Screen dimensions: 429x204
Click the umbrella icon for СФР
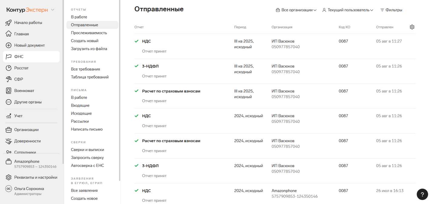pos(9,79)
